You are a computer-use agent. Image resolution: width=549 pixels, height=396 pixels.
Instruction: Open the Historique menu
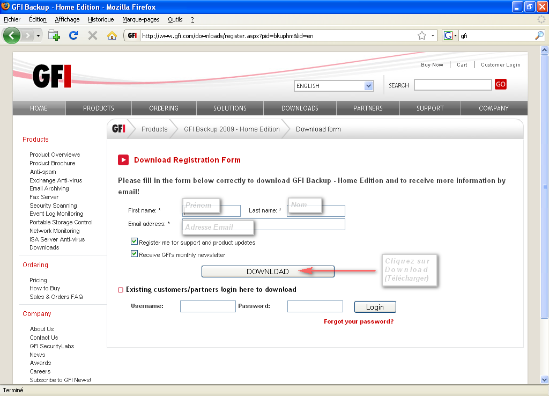point(101,19)
